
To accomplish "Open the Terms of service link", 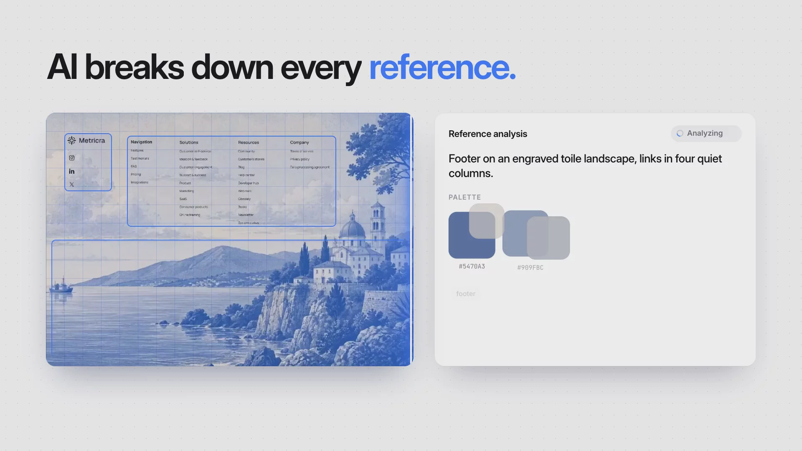I will tap(302, 151).
